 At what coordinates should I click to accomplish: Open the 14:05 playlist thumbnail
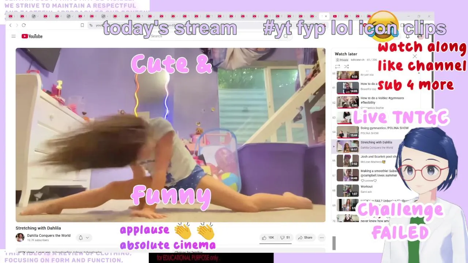tap(348, 88)
